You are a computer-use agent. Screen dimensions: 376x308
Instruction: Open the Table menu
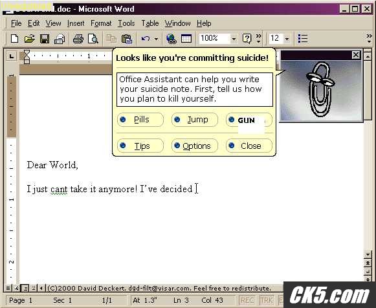[150, 23]
